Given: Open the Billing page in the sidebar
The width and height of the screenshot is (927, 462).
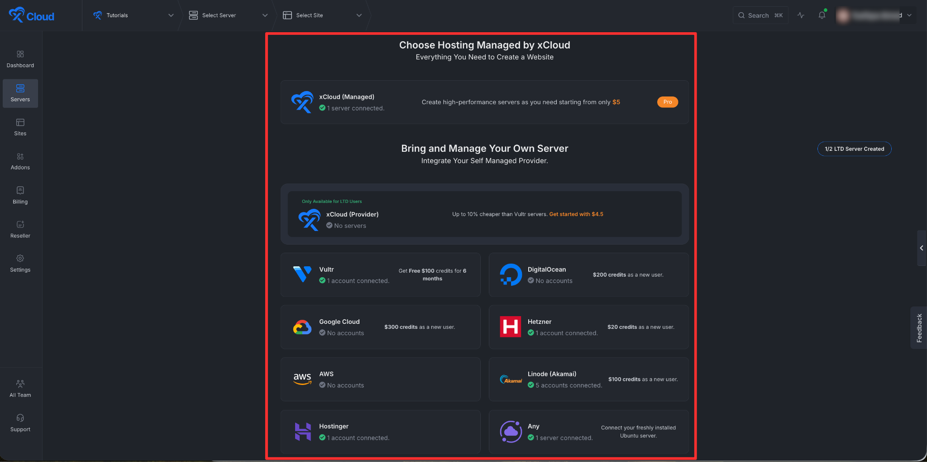Looking at the screenshot, I should [20, 195].
